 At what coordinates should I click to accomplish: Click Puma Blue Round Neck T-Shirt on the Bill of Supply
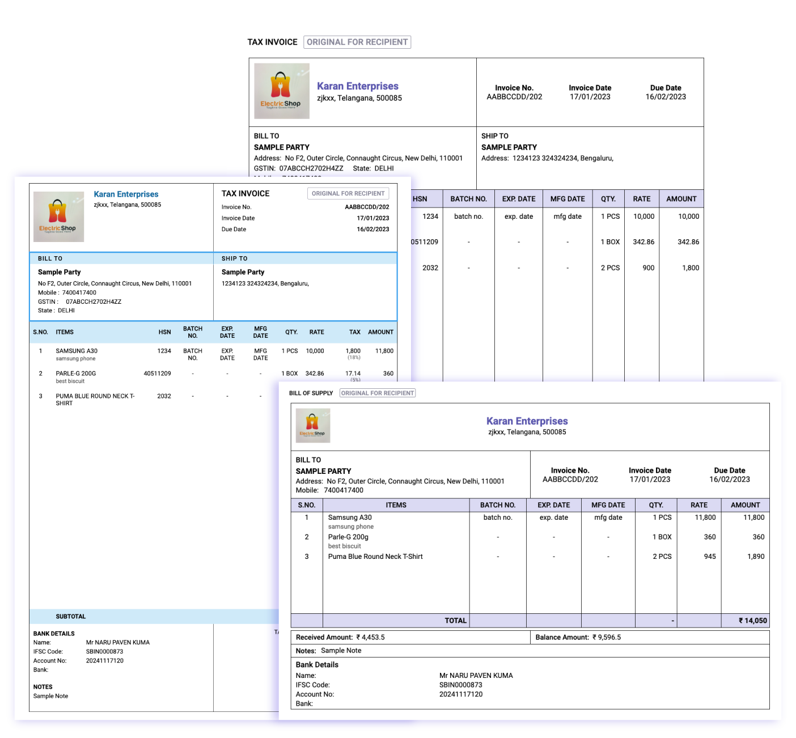pos(375,557)
